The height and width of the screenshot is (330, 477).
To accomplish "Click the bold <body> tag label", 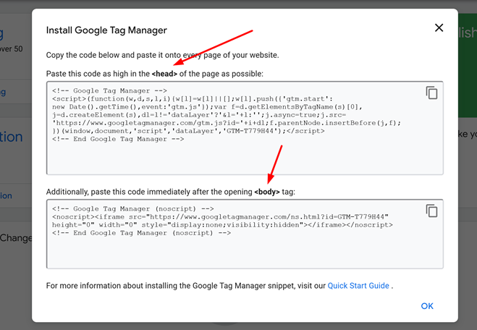I will click(267, 192).
